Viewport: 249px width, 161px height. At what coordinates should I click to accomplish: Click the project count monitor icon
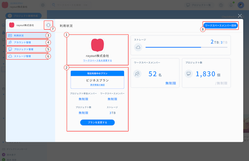[189, 74]
